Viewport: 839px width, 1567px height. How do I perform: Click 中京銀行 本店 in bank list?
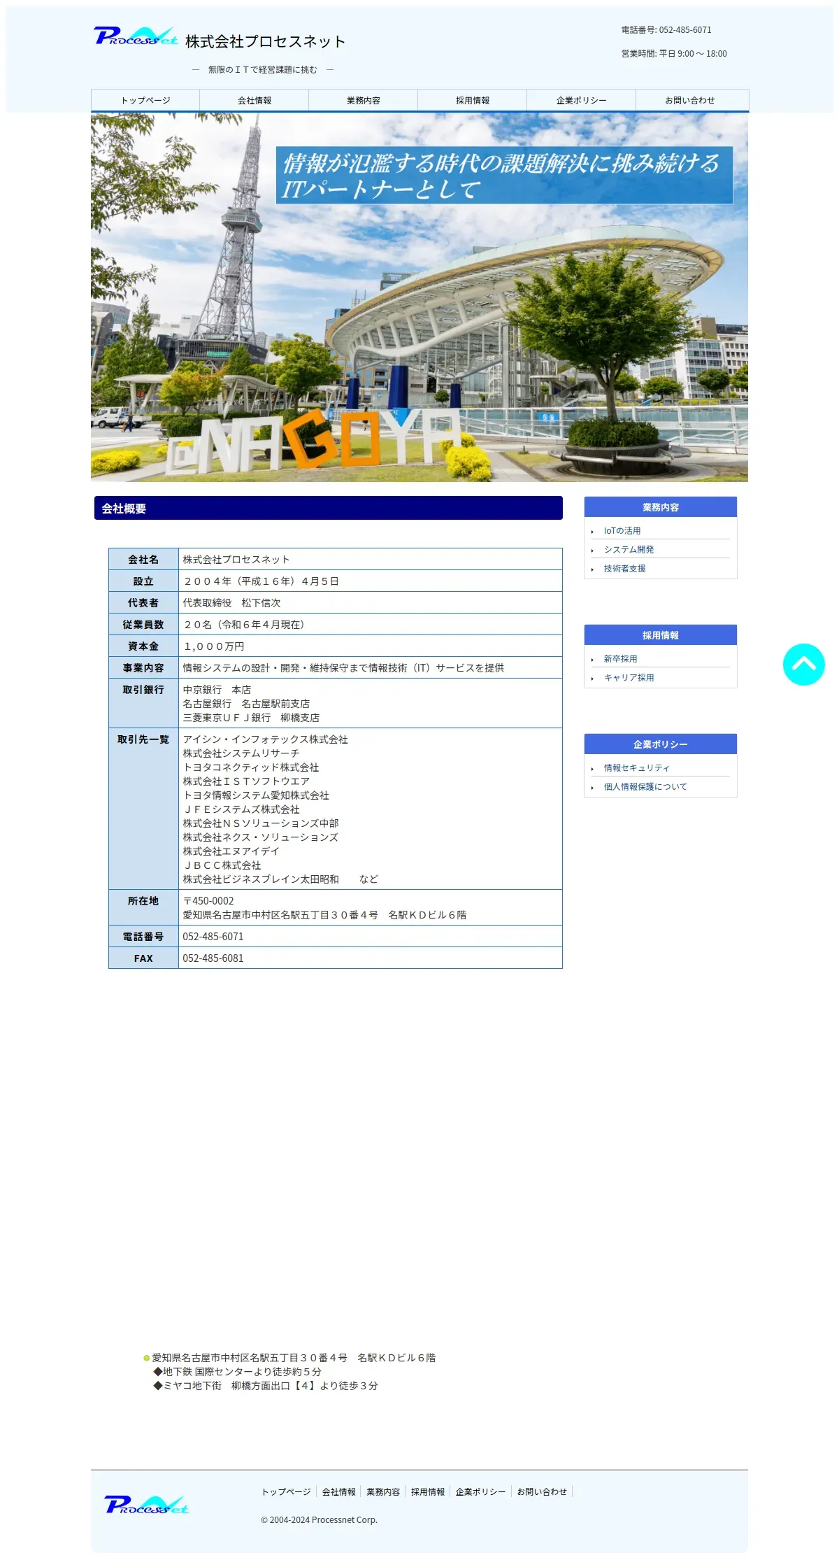click(217, 690)
